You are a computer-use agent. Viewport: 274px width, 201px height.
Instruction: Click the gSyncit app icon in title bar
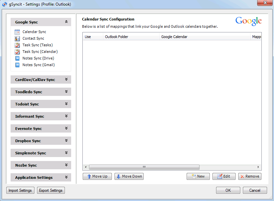point(5,4)
